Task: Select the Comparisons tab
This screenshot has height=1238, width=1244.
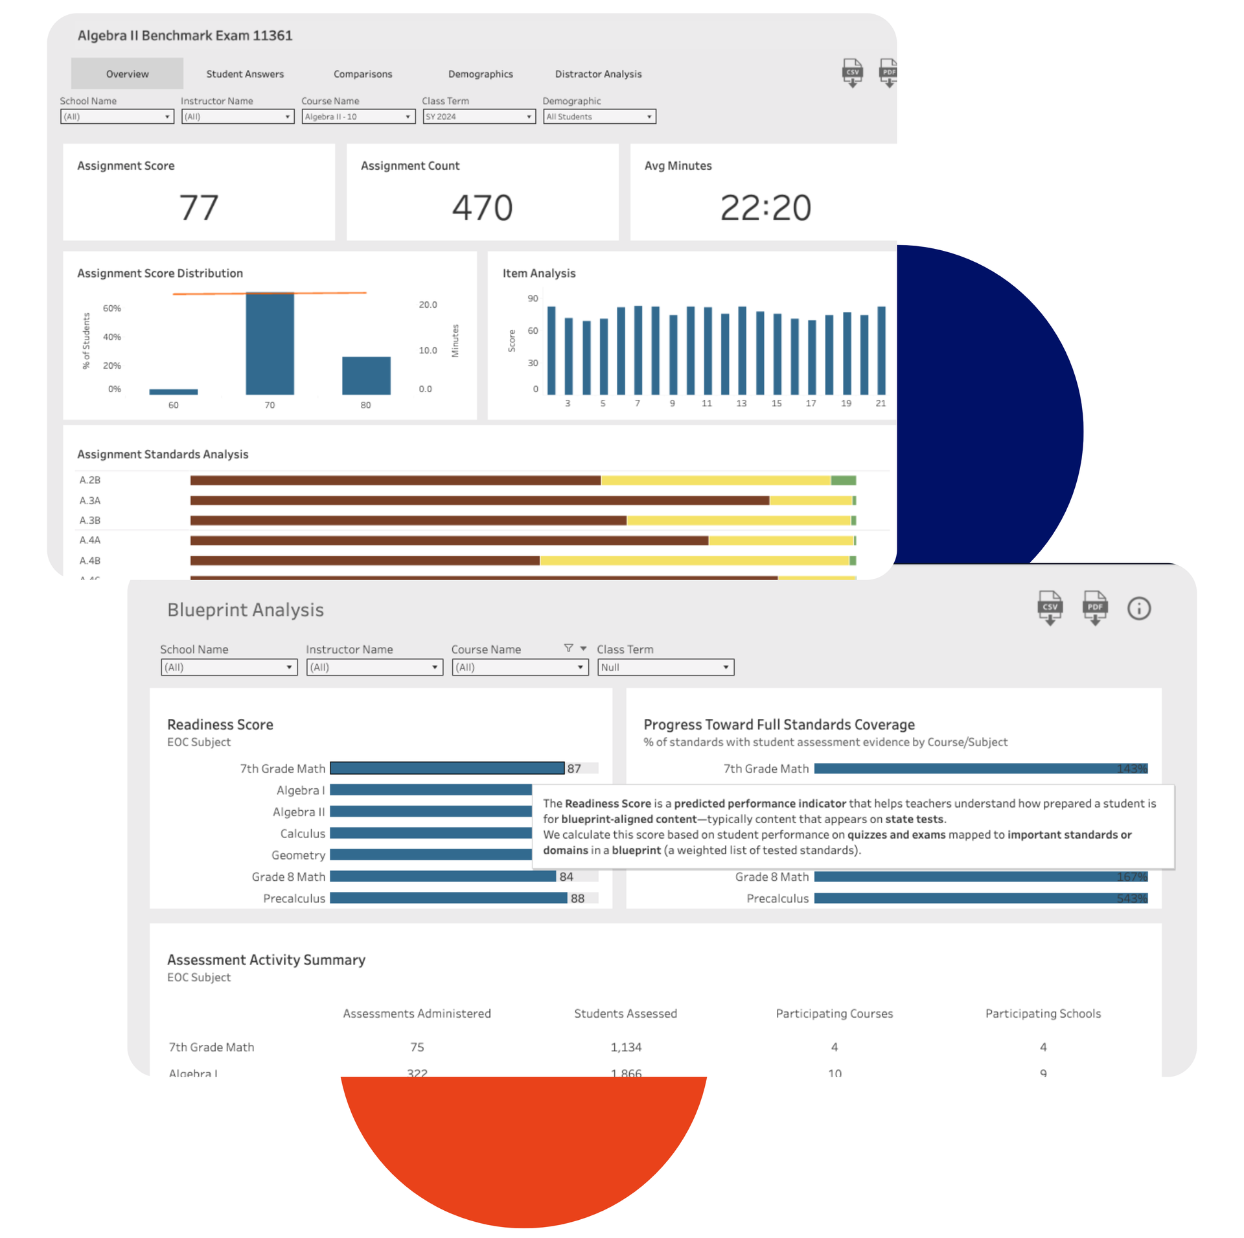Action: [362, 74]
